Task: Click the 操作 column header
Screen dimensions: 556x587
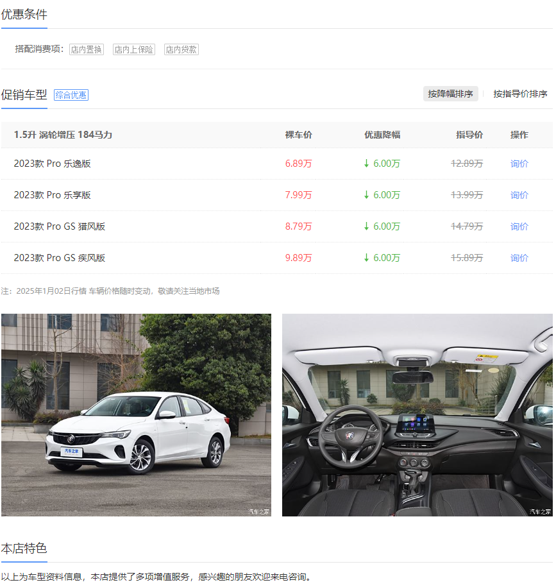Action: [519, 135]
